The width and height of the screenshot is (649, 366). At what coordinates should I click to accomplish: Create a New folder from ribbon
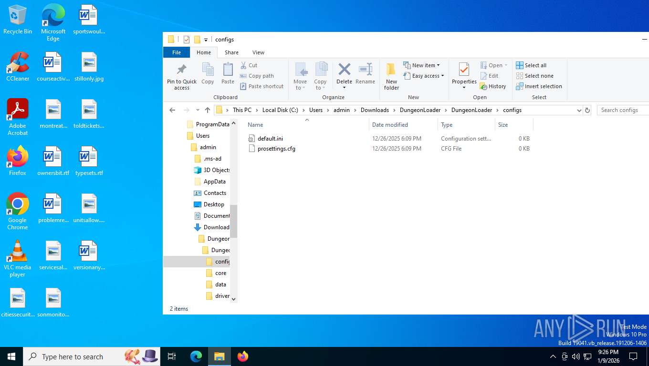pyautogui.click(x=391, y=76)
